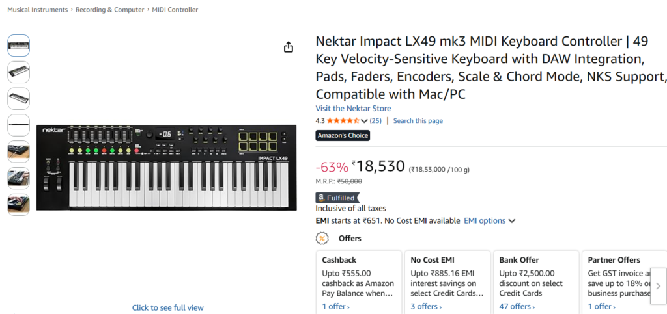Open the 25 ratings count link
Image resolution: width=667 pixels, height=314 pixels.
click(x=376, y=121)
